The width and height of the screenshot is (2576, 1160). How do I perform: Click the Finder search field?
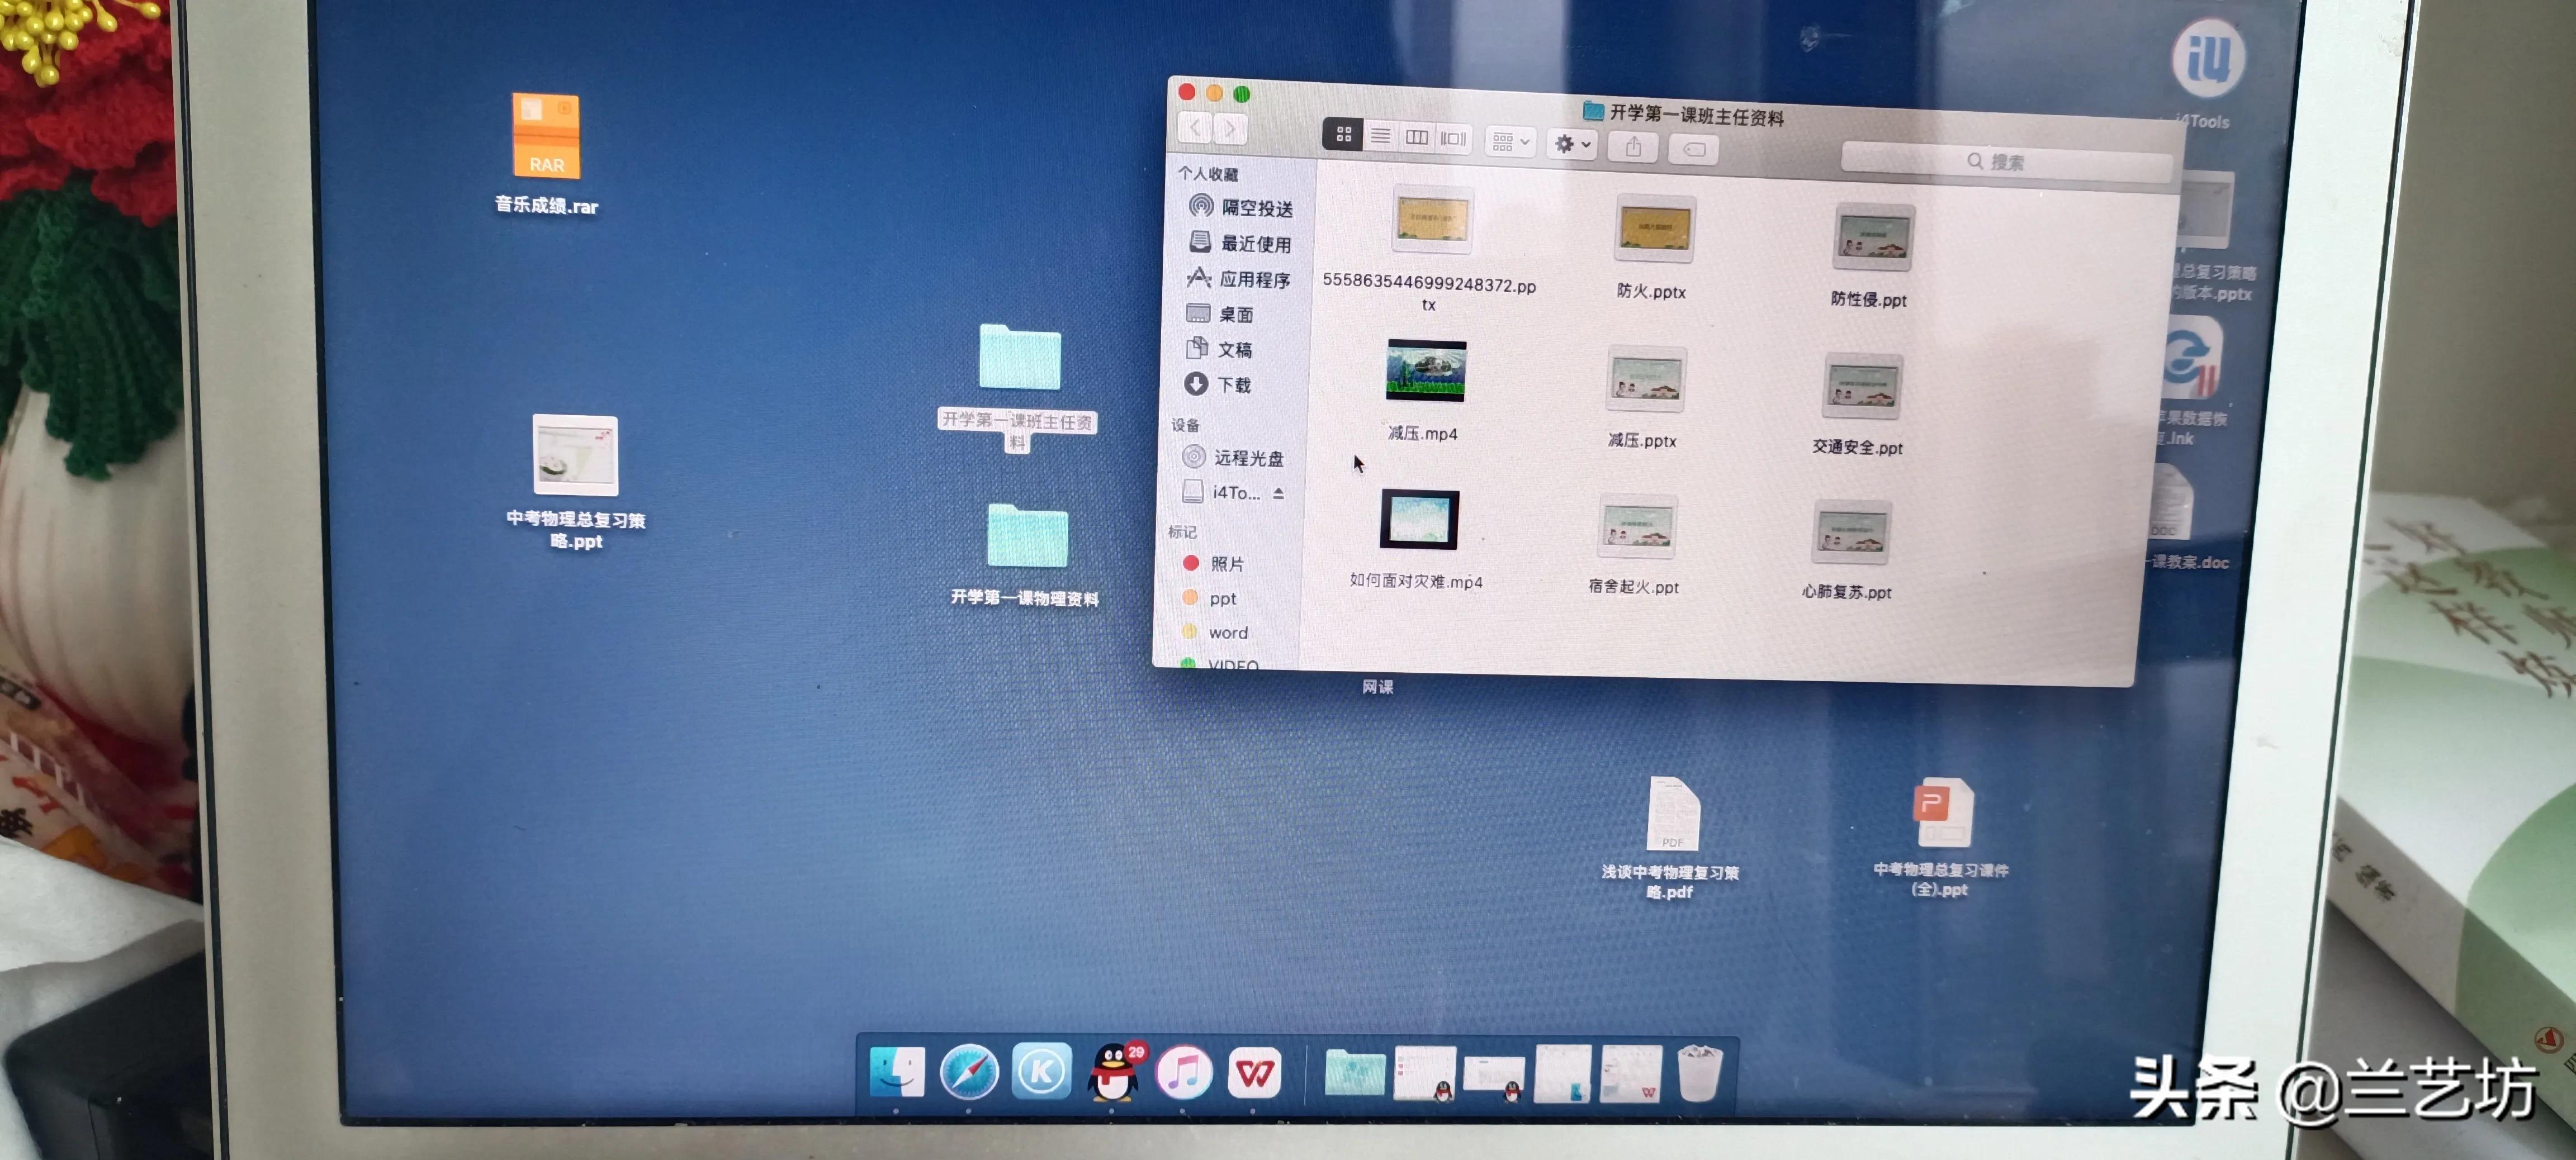click(x=2005, y=162)
